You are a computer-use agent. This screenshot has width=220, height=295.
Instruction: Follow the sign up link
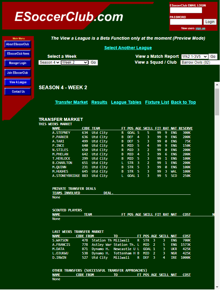coord(200,28)
